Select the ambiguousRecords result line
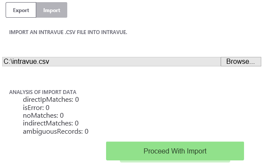 [56, 132]
